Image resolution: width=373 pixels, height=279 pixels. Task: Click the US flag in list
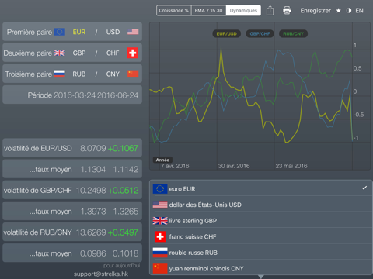coord(160,205)
